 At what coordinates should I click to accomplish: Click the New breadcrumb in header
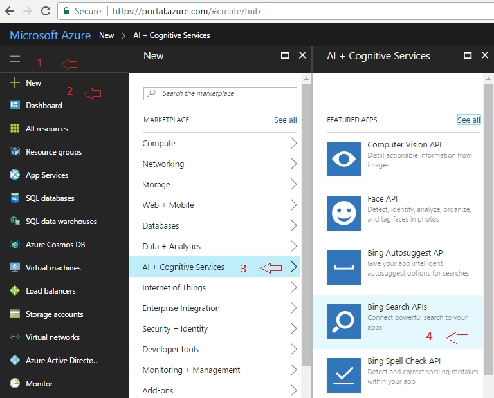pyautogui.click(x=107, y=35)
